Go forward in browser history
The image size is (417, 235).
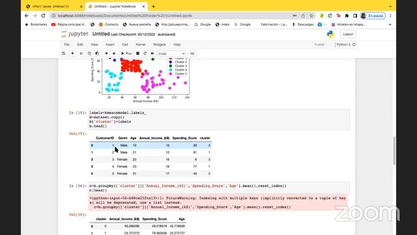pos(35,16)
